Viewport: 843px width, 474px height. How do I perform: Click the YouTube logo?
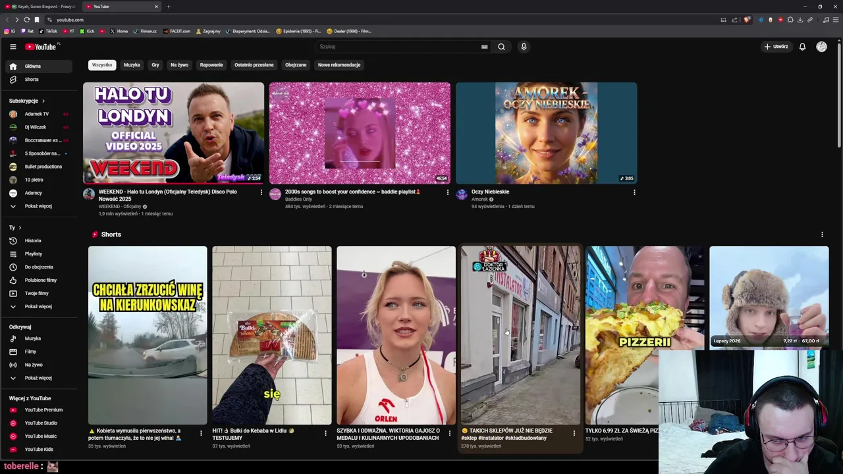(x=41, y=47)
